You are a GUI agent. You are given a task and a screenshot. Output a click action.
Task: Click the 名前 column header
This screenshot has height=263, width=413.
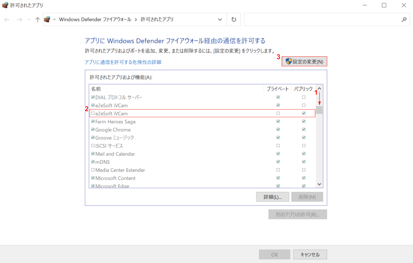point(96,89)
